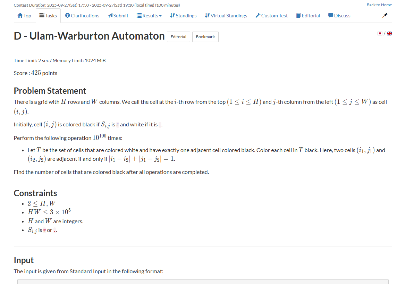The width and height of the screenshot is (406, 284).
Task: Switch language via UK flag icon
Action: pyautogui.click(x=389, y=33)
